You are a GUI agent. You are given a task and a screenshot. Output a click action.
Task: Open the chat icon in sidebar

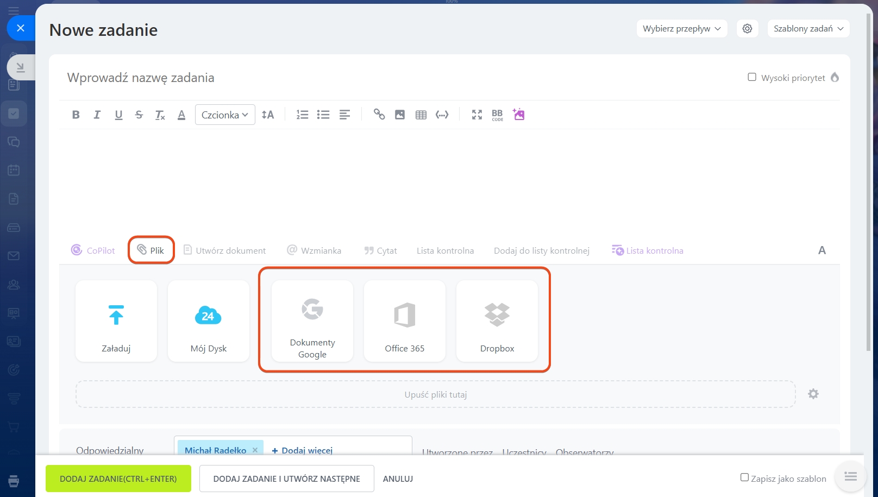point(14,142)
